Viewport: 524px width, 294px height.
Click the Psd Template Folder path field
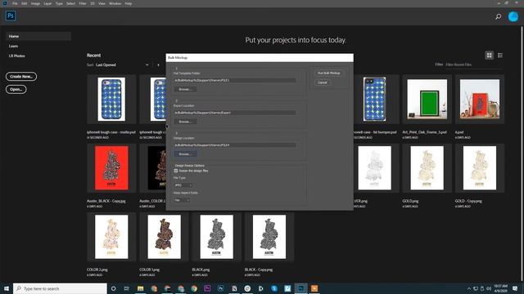235,80
